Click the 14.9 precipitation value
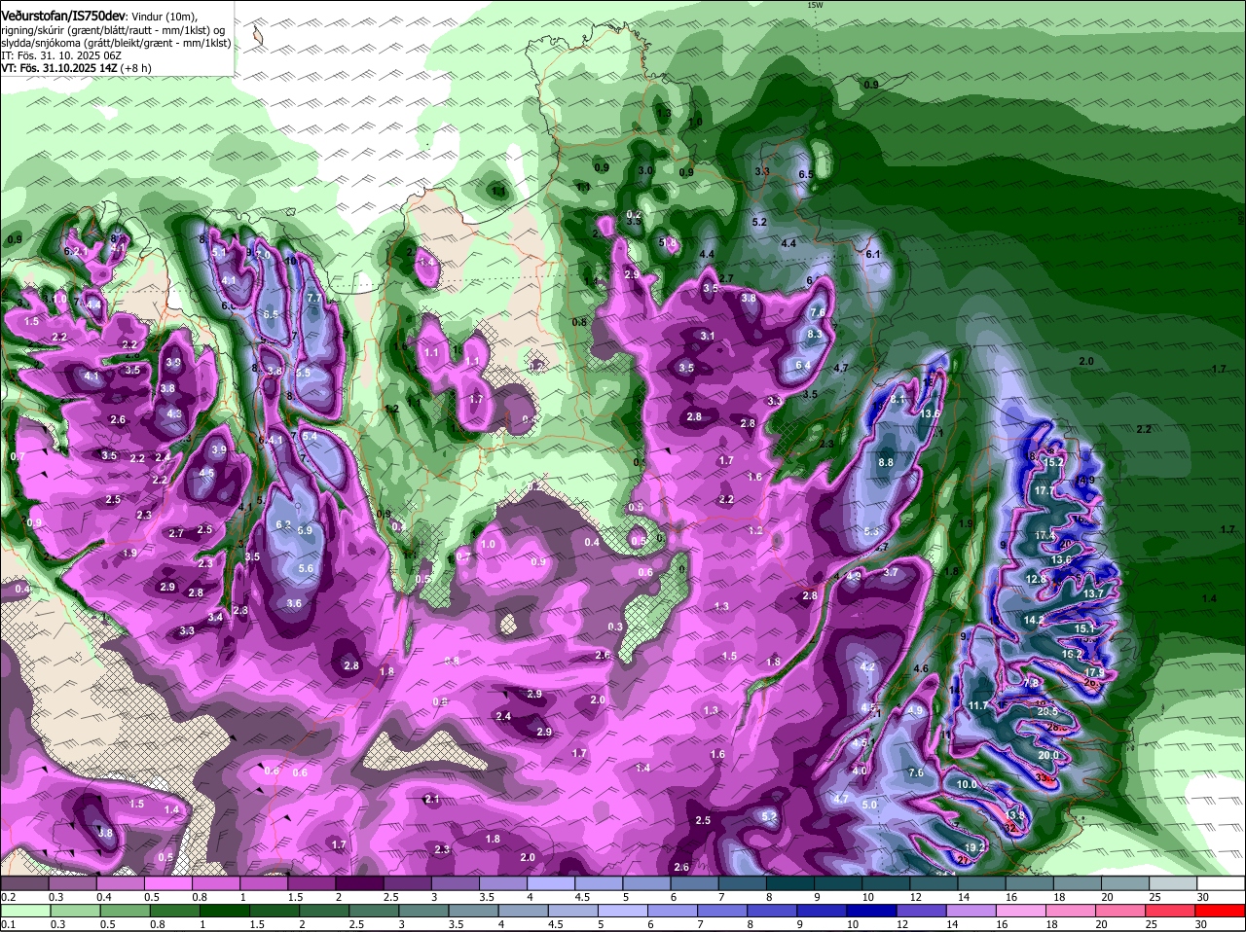This screenshot has width=1246, height=932. 1085,480
